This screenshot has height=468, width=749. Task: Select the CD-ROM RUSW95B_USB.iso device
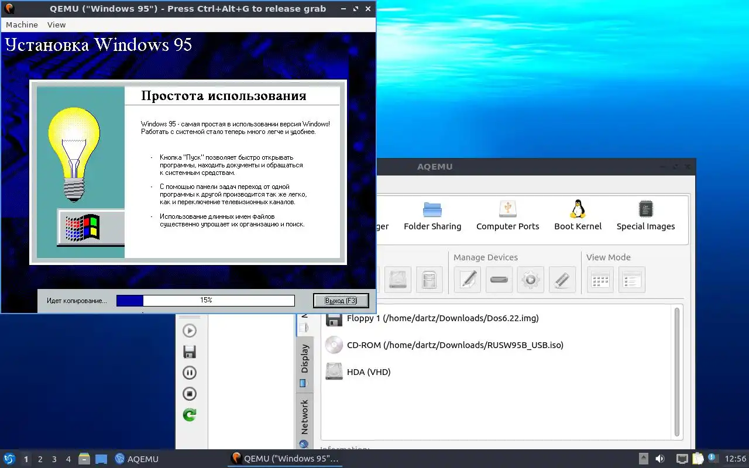455,345
